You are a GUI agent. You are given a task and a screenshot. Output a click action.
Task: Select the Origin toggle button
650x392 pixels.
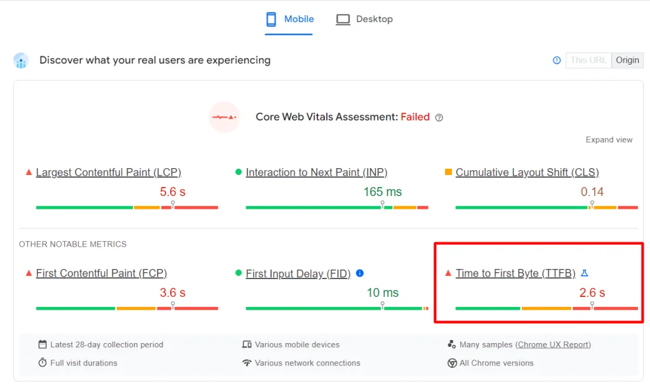pos(627,60)
